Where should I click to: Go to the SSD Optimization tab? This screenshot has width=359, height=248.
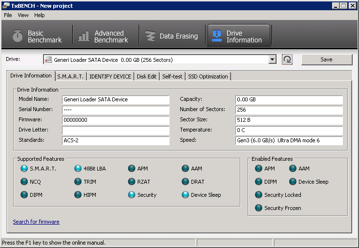pyautogui.click(x=208, y=76)
